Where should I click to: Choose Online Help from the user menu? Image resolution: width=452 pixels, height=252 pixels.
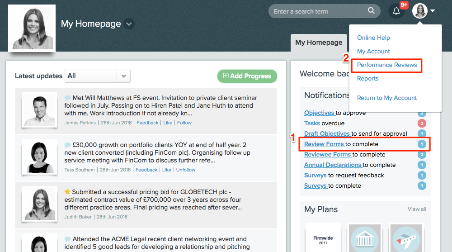[373, 38]
